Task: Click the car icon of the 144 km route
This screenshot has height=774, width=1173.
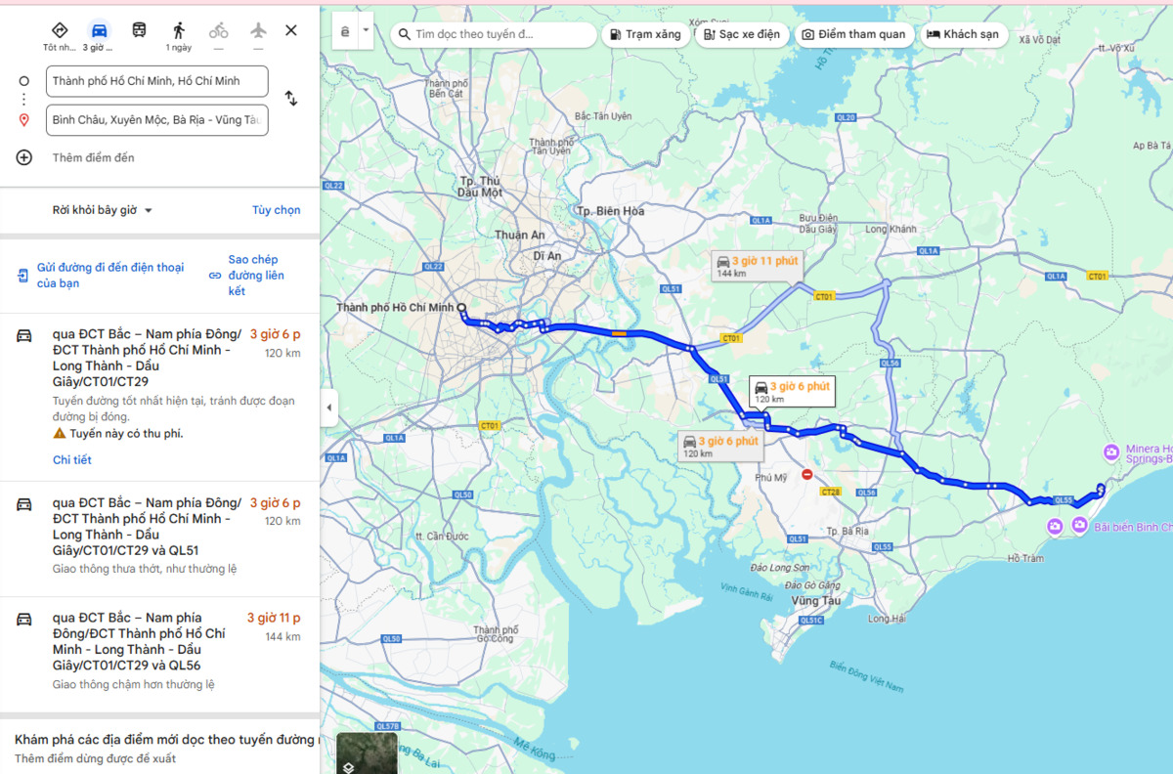Action: 24,620
